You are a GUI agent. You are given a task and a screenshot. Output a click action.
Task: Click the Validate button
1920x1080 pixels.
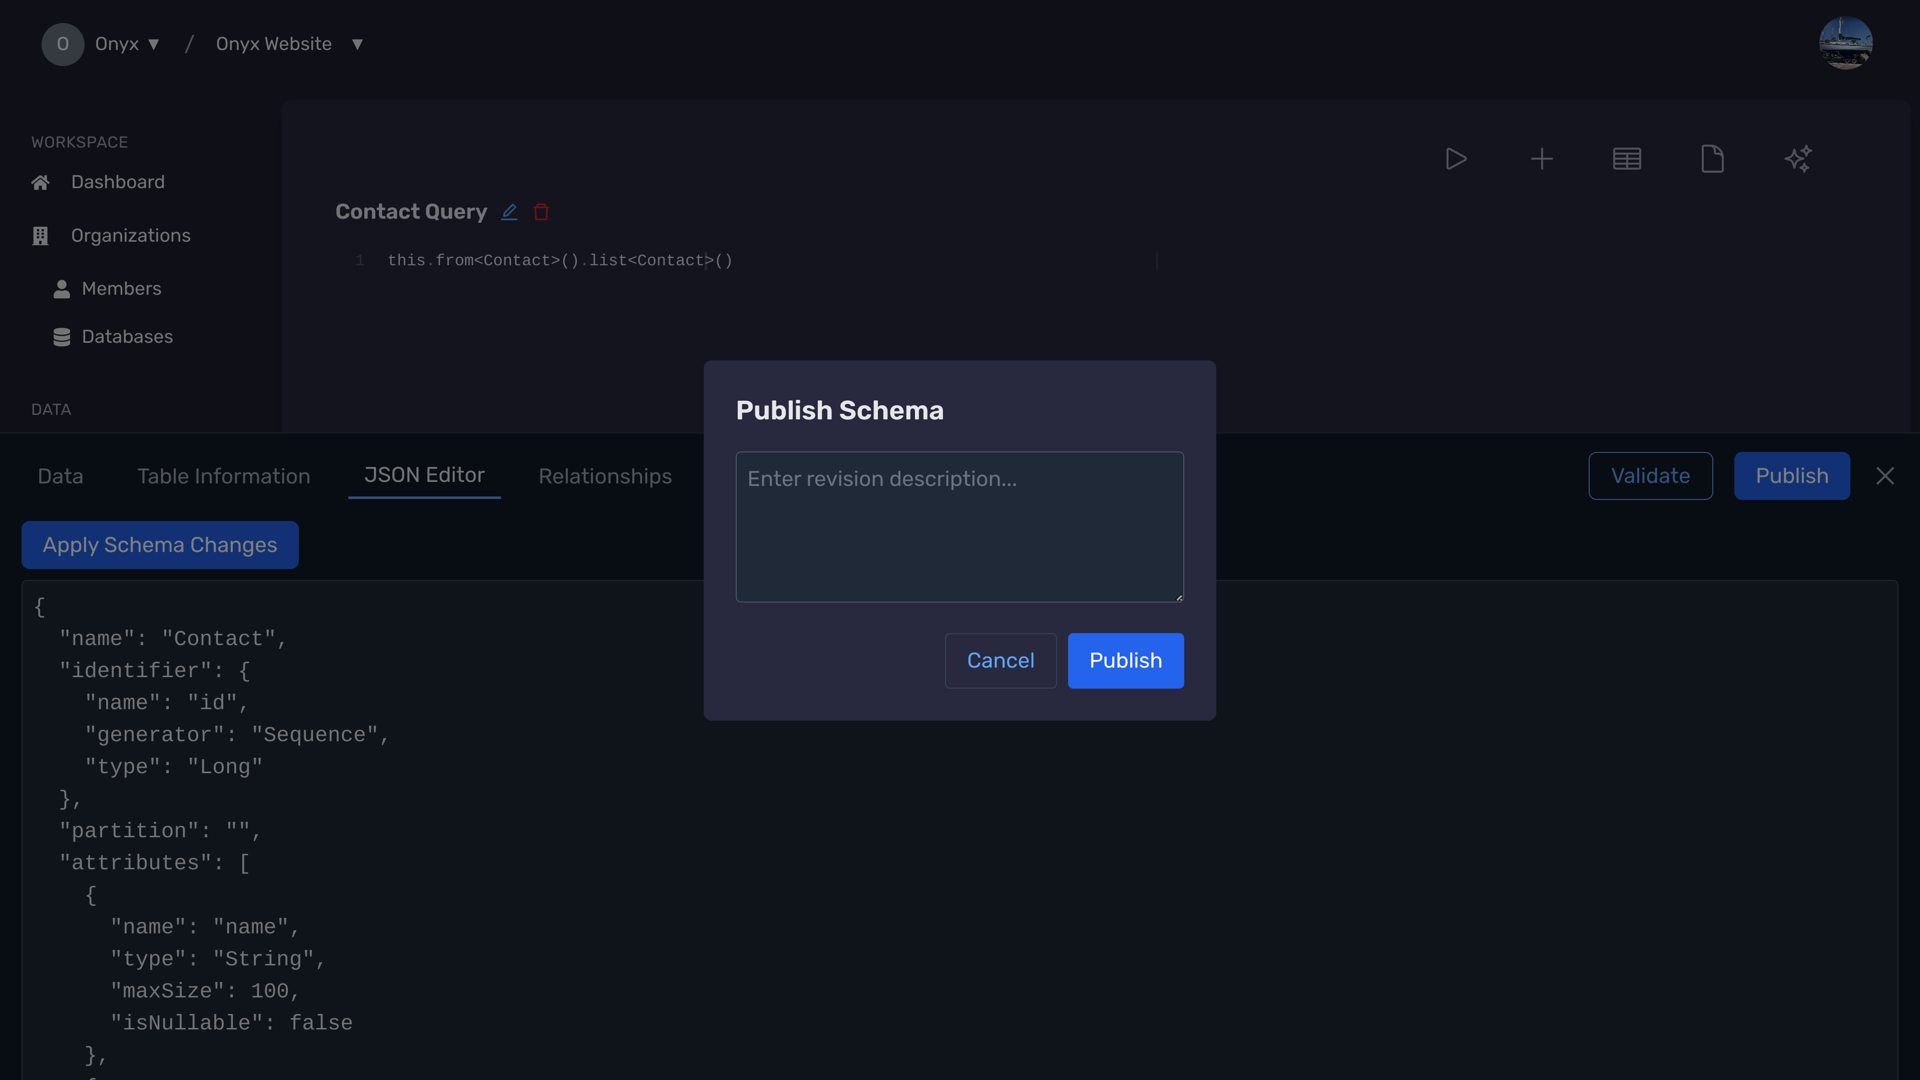tap(1650, 476)
